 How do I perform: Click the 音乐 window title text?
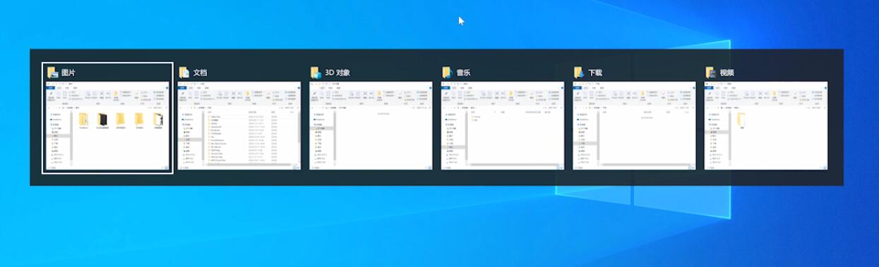[x=463, y=73]
